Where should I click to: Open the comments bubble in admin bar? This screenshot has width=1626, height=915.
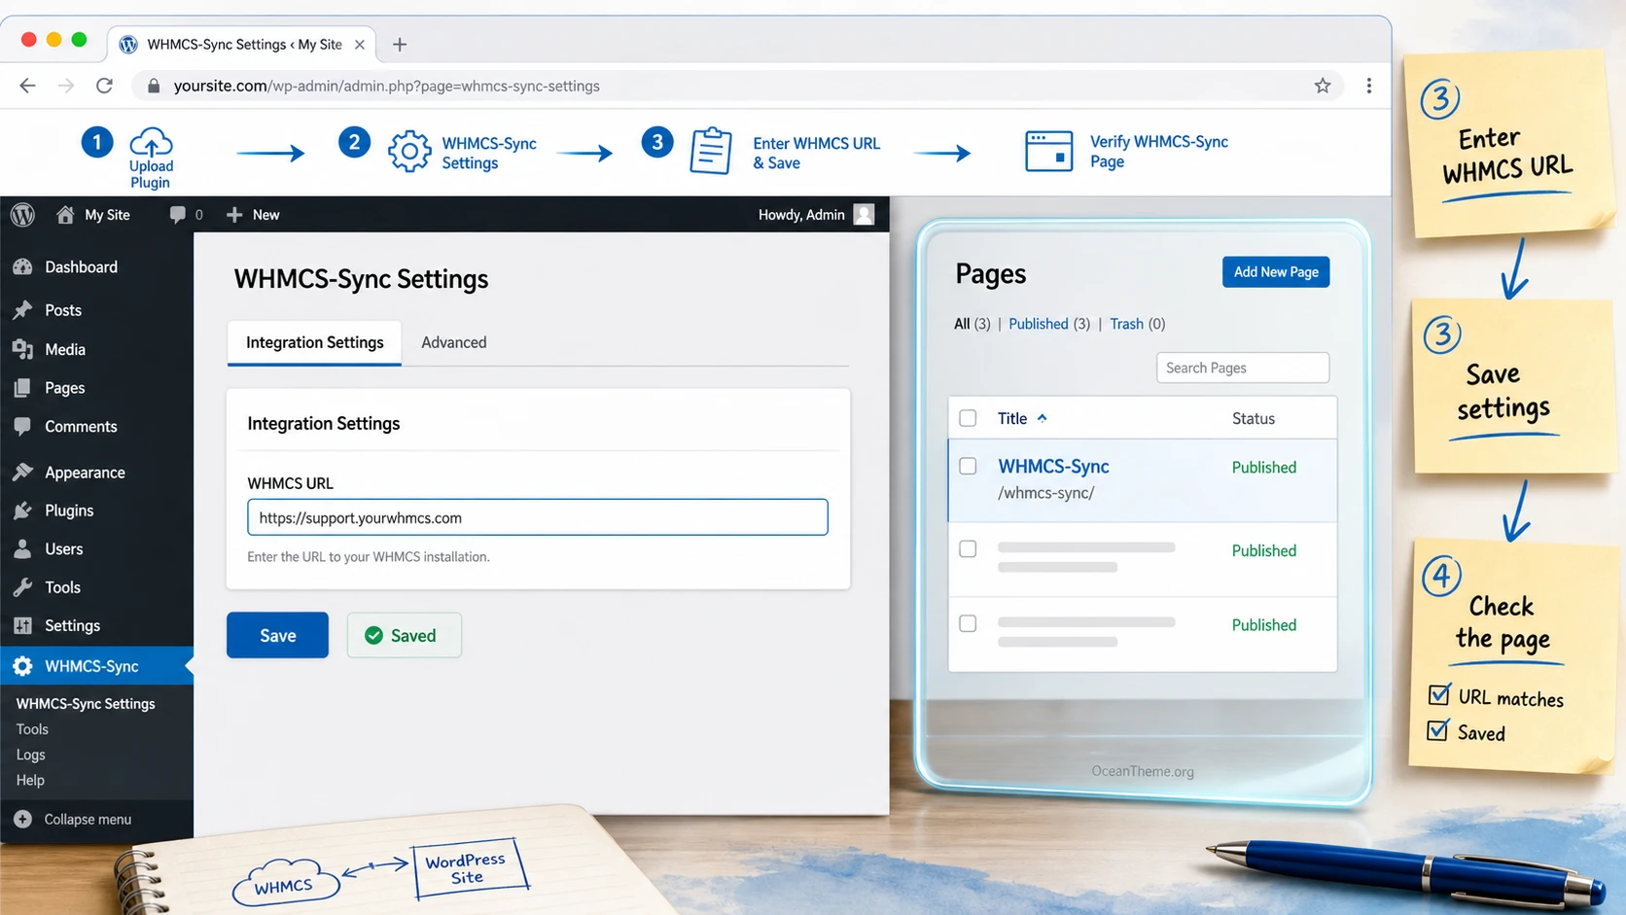(177, 215)
